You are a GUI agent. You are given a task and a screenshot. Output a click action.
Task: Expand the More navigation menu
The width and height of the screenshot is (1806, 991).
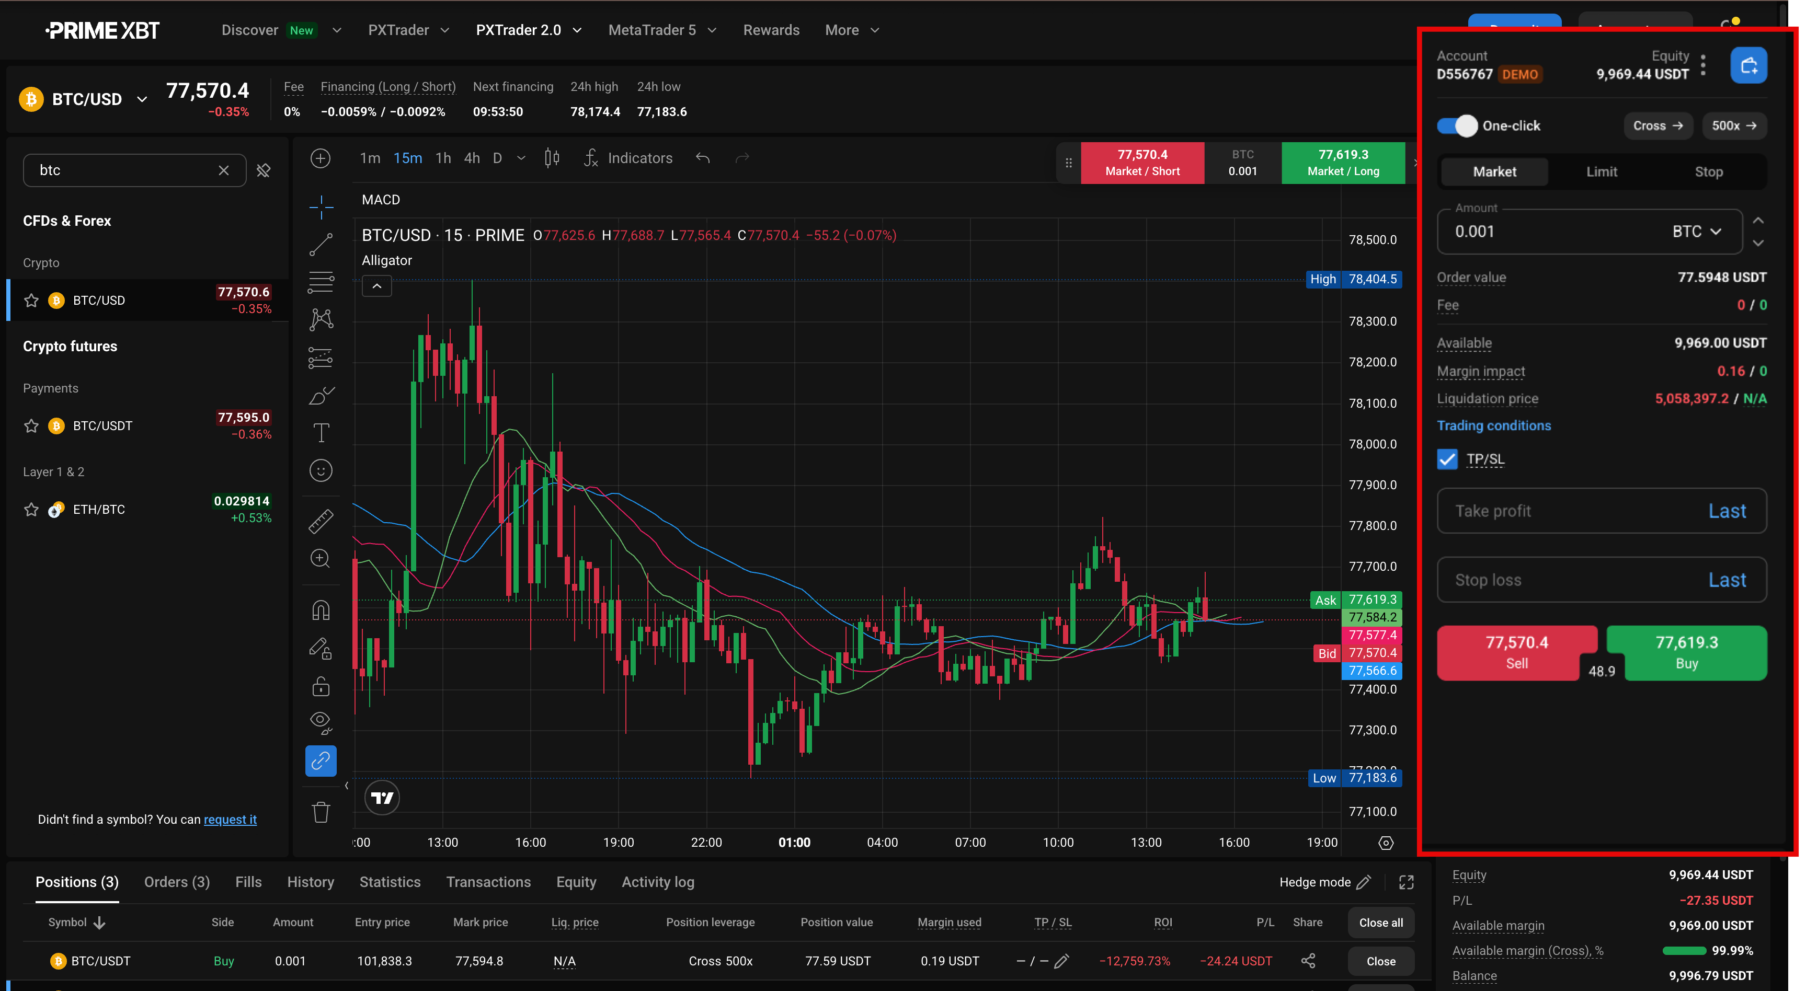[852, 30]
